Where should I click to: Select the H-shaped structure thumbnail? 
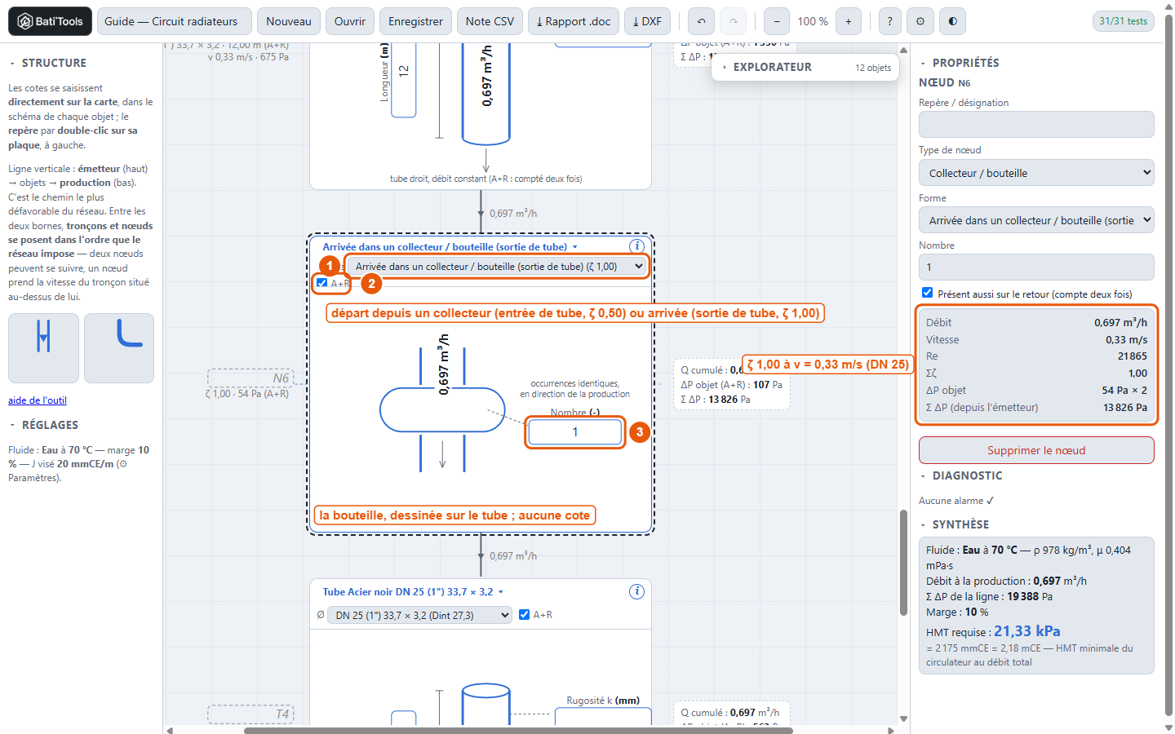pos(44,348)
